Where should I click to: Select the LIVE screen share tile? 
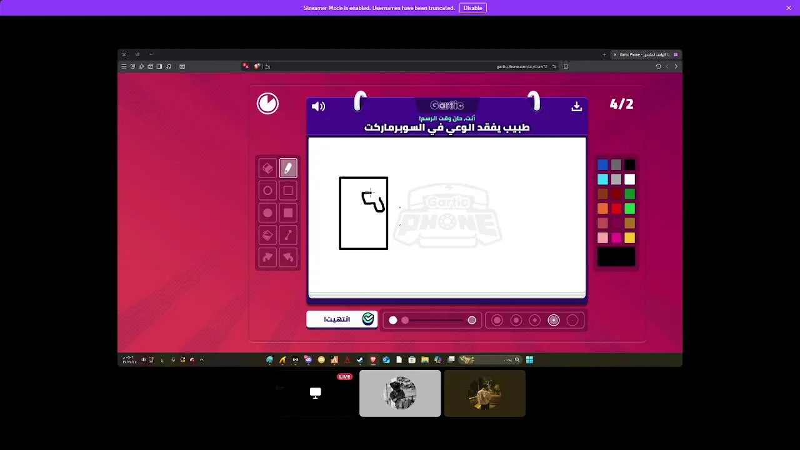[x=316, y=393]
